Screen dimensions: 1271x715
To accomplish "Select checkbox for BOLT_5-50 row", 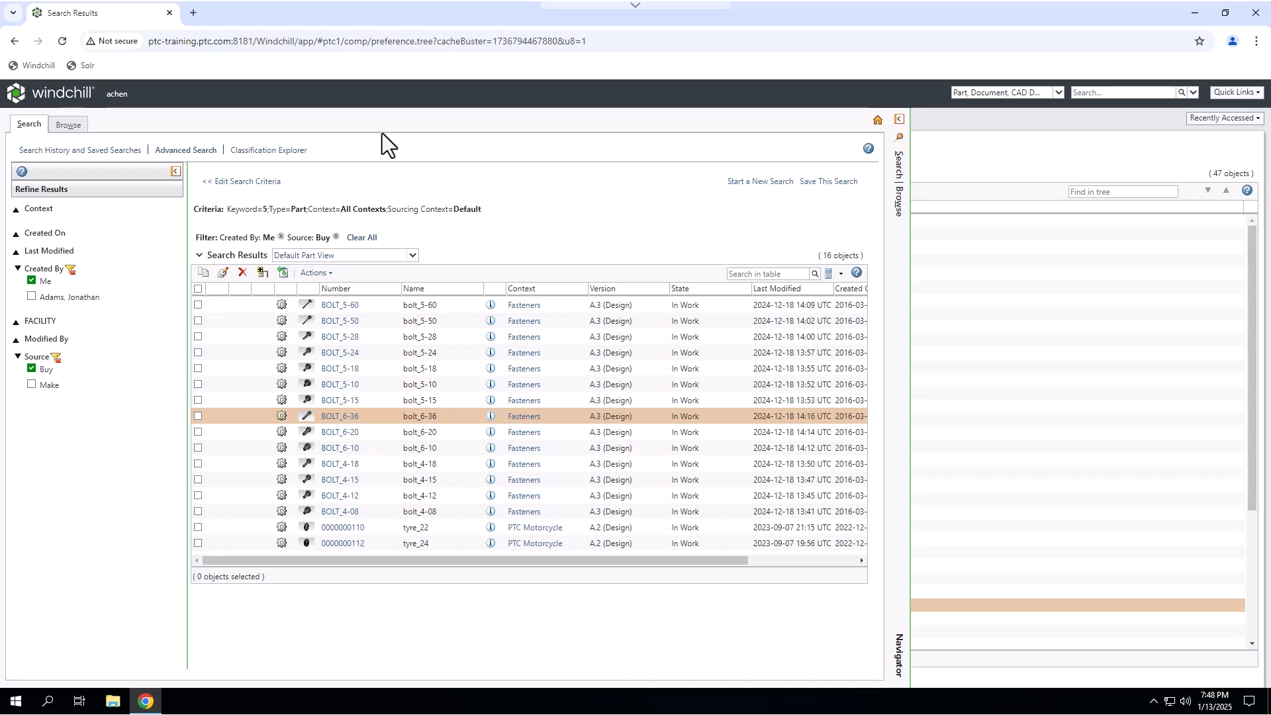I will (x=198, y=321).
